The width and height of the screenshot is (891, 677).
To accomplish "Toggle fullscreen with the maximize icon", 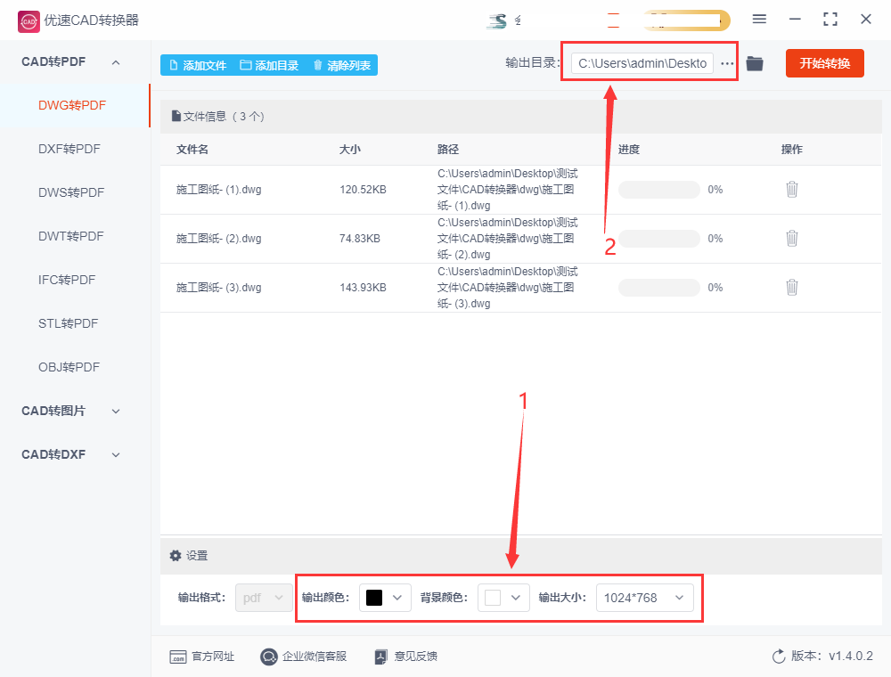I will click(830, 20).
